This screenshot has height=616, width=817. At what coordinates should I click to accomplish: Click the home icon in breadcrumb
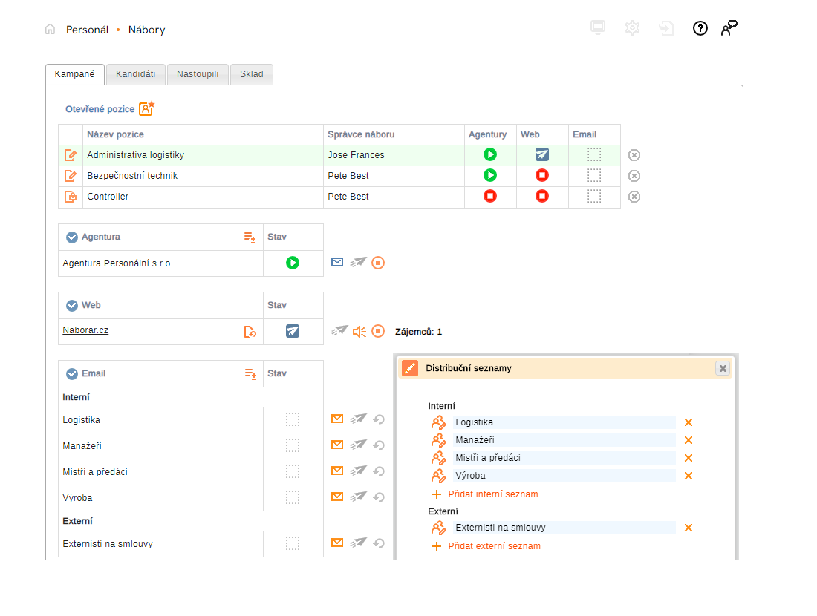click(50, 30)
